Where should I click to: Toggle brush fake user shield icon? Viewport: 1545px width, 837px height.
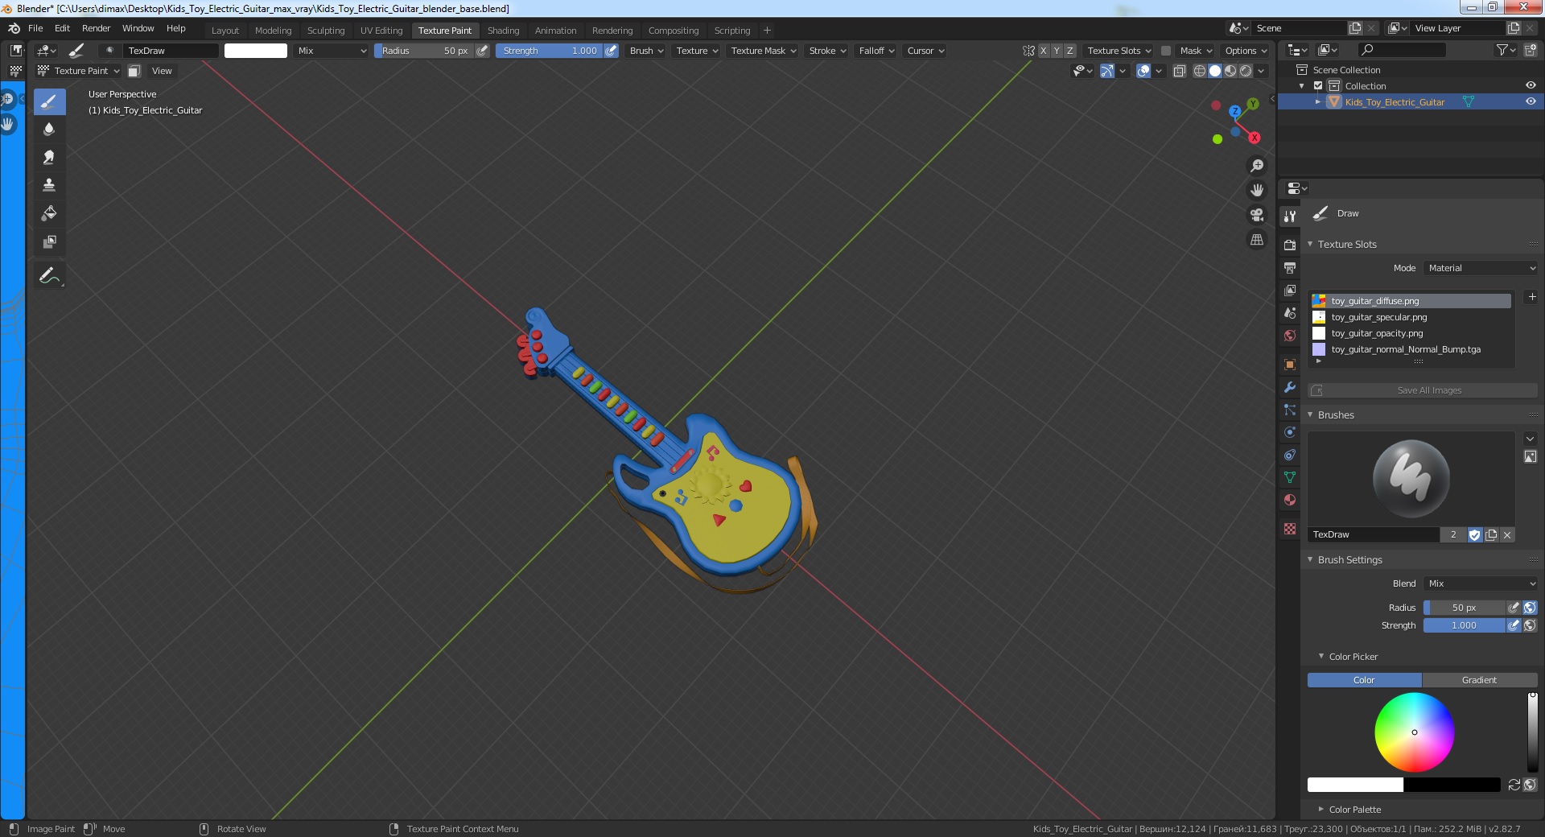point(1475,534)
